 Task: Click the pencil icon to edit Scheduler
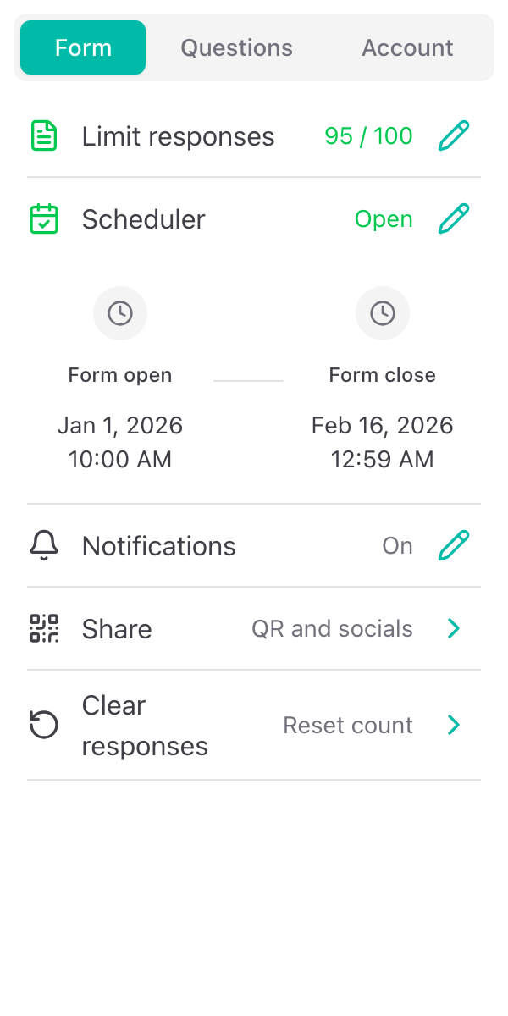(454, 218)
